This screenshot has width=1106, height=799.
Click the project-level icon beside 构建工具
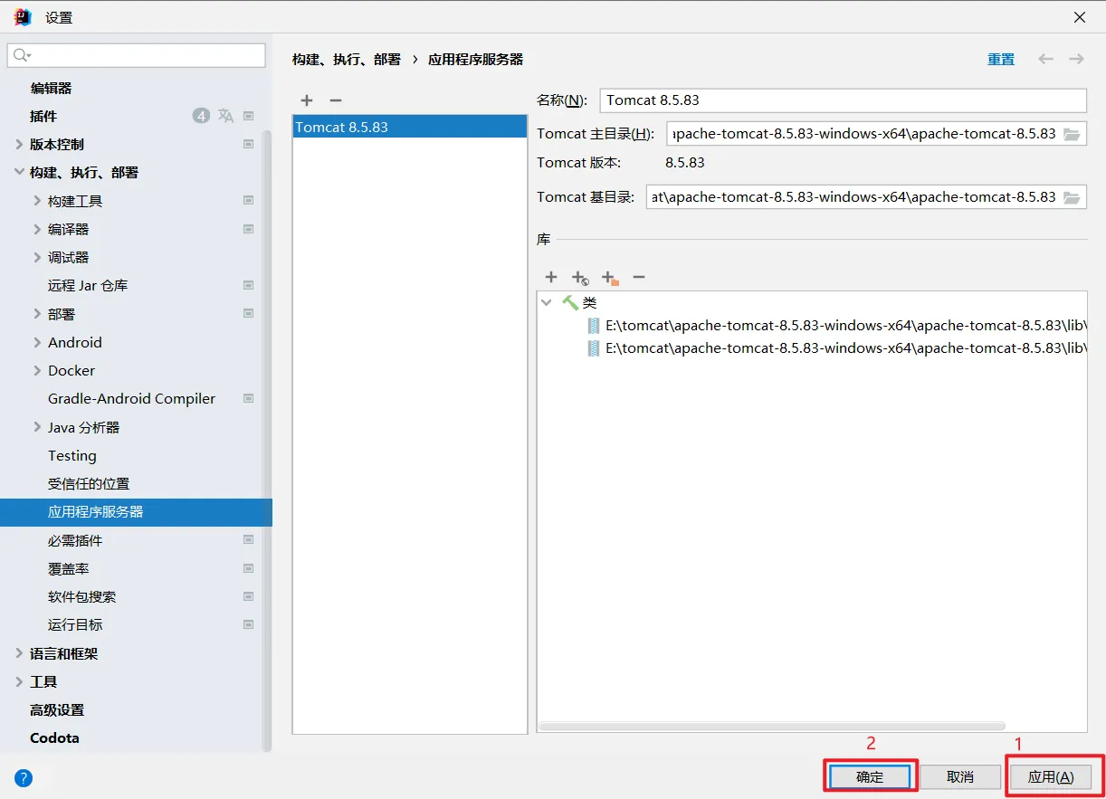248,200
